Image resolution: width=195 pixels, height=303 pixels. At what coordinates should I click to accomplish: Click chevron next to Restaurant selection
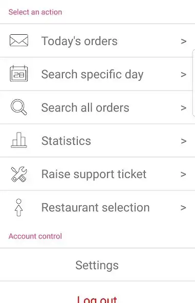coord(183,208)
